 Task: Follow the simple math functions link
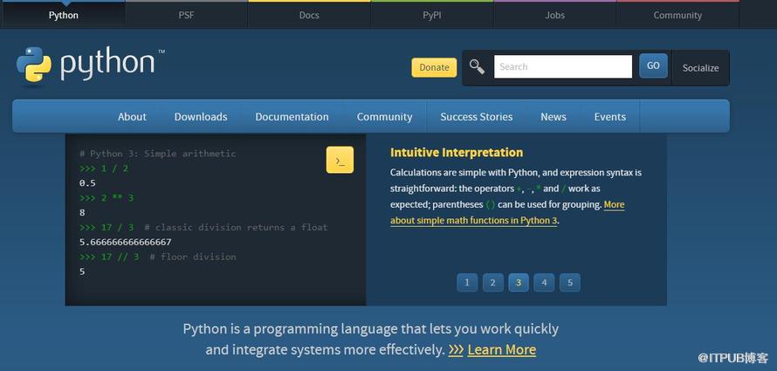[474, 221]
